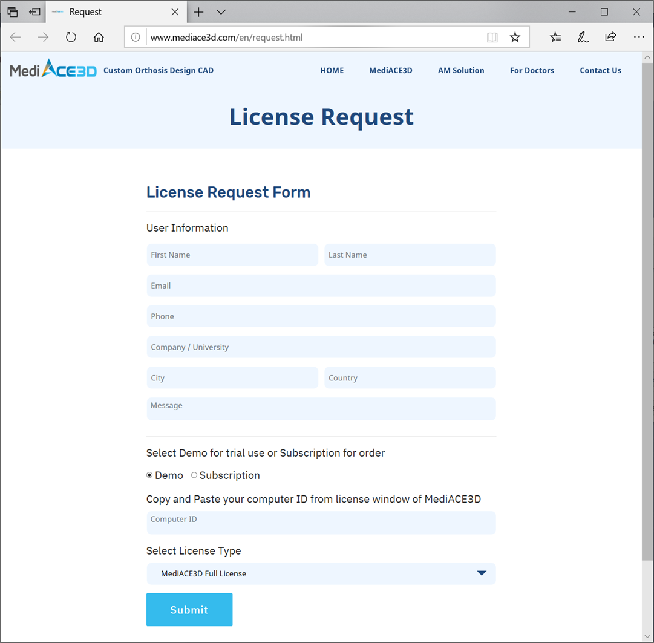Open new tab with plus icon

click(199, 12)
